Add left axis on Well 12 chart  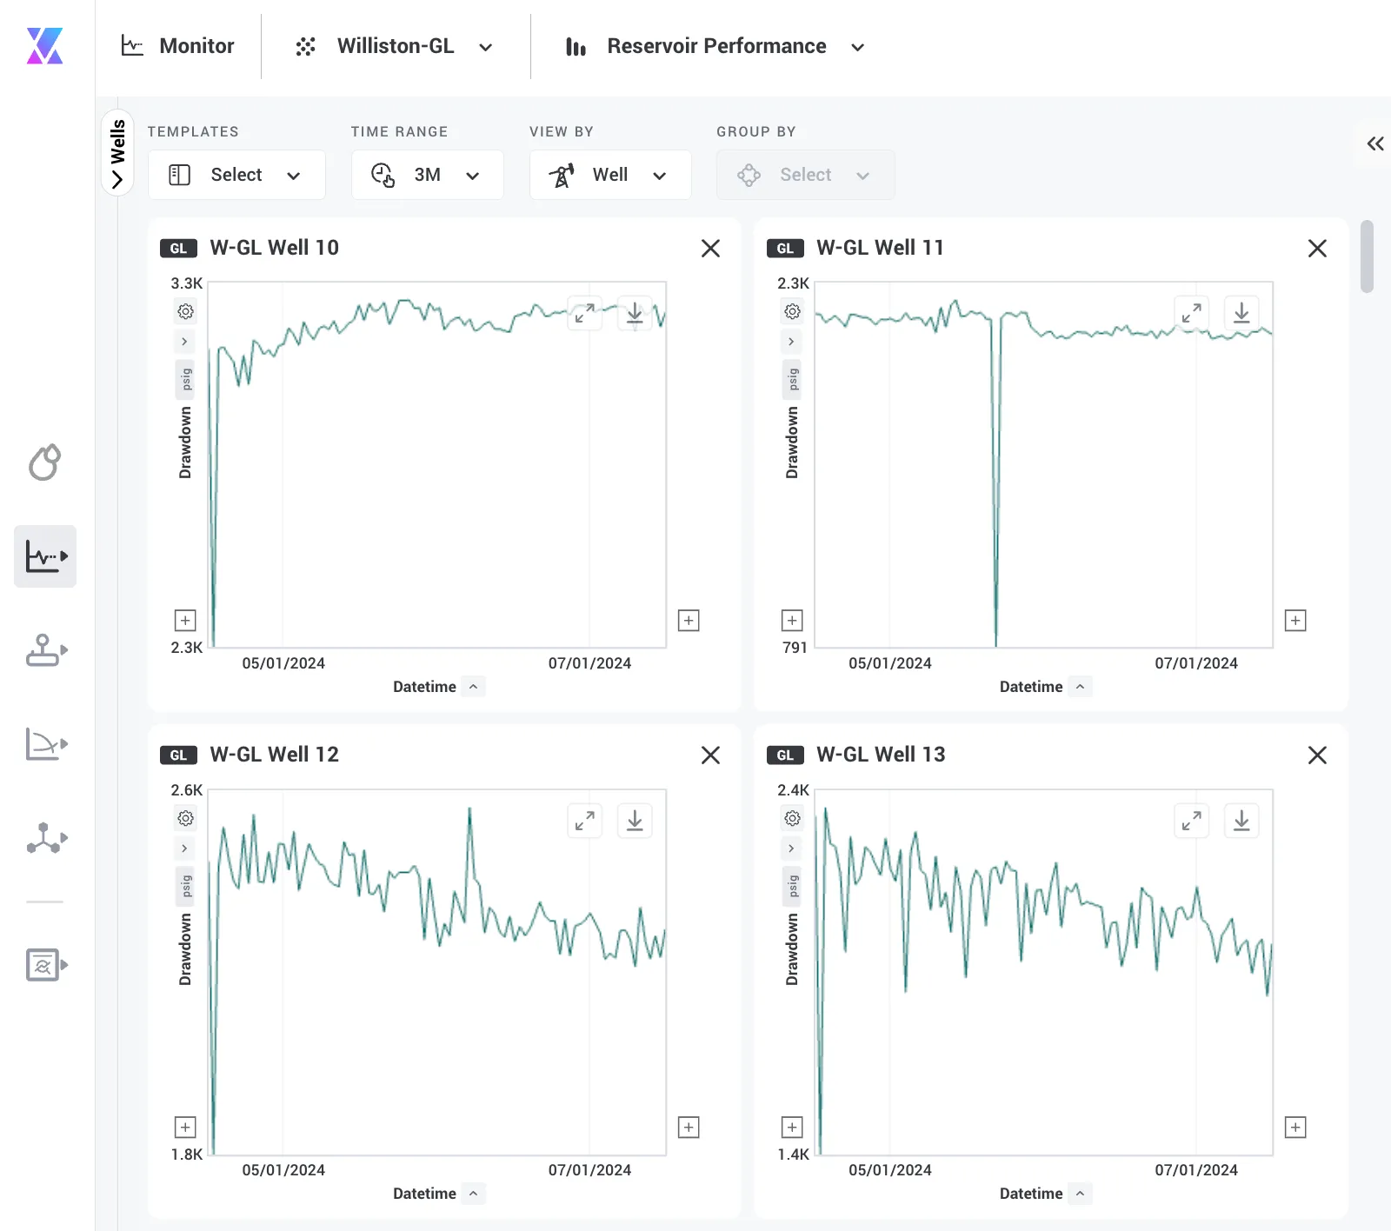[185, 1128]
